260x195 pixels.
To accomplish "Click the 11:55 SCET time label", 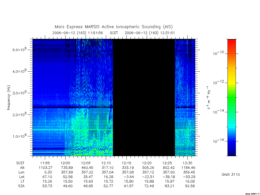I will tap(45, 163).
